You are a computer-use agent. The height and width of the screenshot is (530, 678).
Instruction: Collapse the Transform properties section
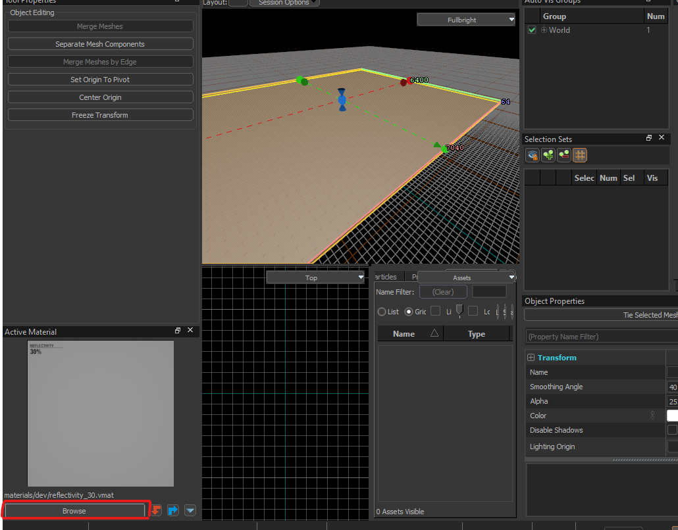coord(531,358)
